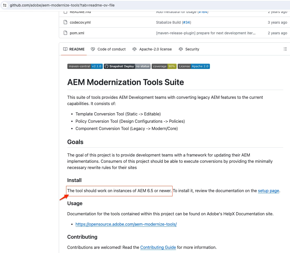Viewport: 290px width, 253px height.
Task: Open the setup page link
Action: click(x=268, y=191)
